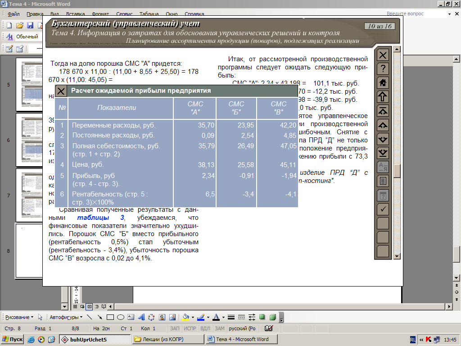Insert WordArt from the drawing toolbar
The image size is (461, 346).
pyautogui.click(x=141, y=317)
